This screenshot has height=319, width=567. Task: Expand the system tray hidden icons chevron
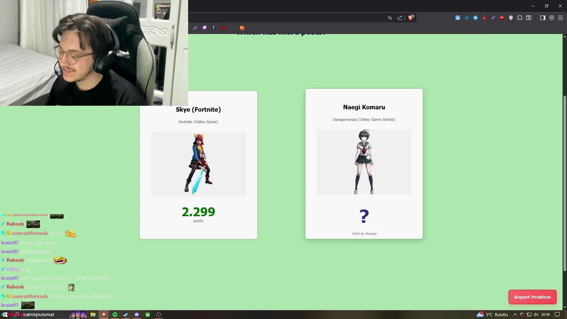coord(516,315)
